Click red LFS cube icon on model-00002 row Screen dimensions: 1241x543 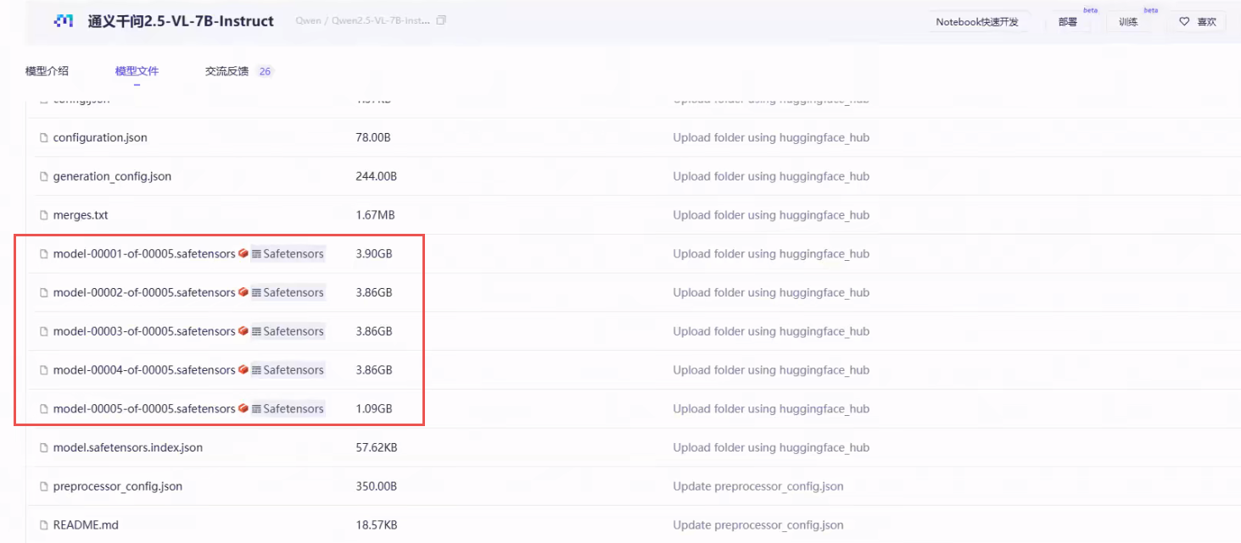(x=243, y=292)
